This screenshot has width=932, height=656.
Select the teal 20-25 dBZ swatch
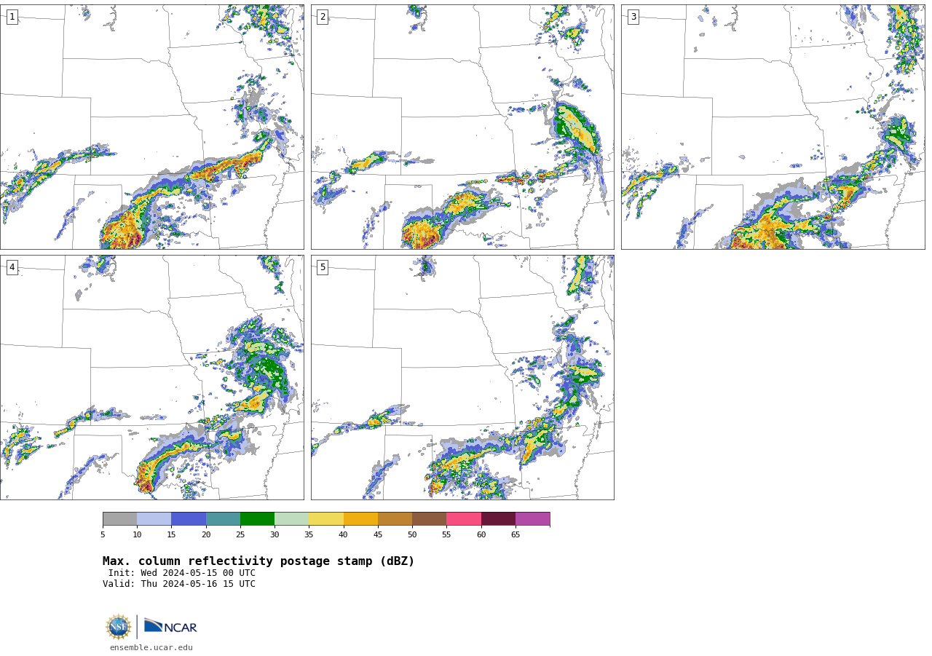point(223,518)
